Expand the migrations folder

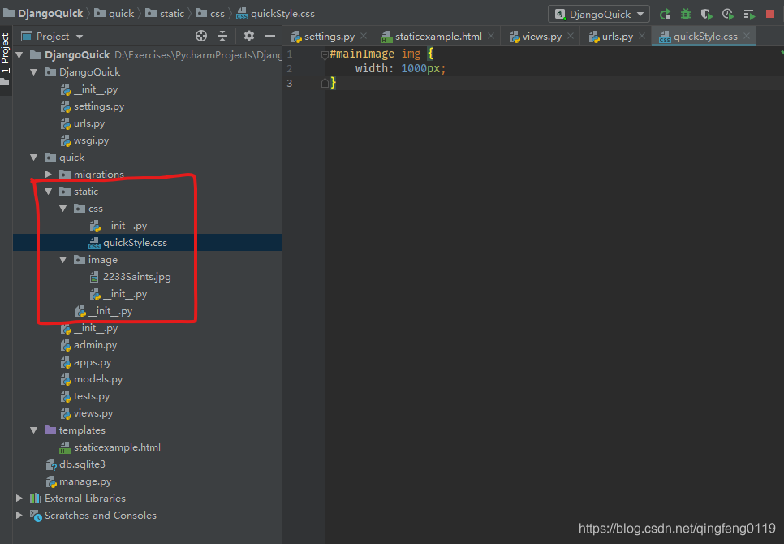[49, 174]
